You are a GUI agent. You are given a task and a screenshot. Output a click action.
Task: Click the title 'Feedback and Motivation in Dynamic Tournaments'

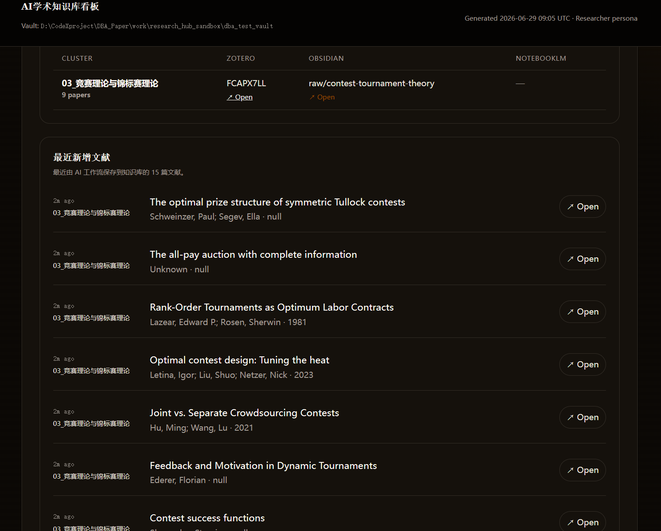tap(264, 466)
